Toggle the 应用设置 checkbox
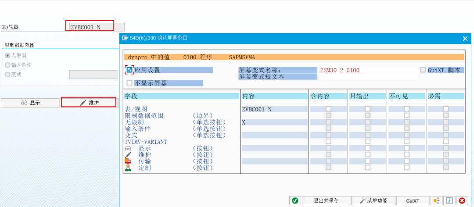 pyautogui.click(x=129, y=70)
